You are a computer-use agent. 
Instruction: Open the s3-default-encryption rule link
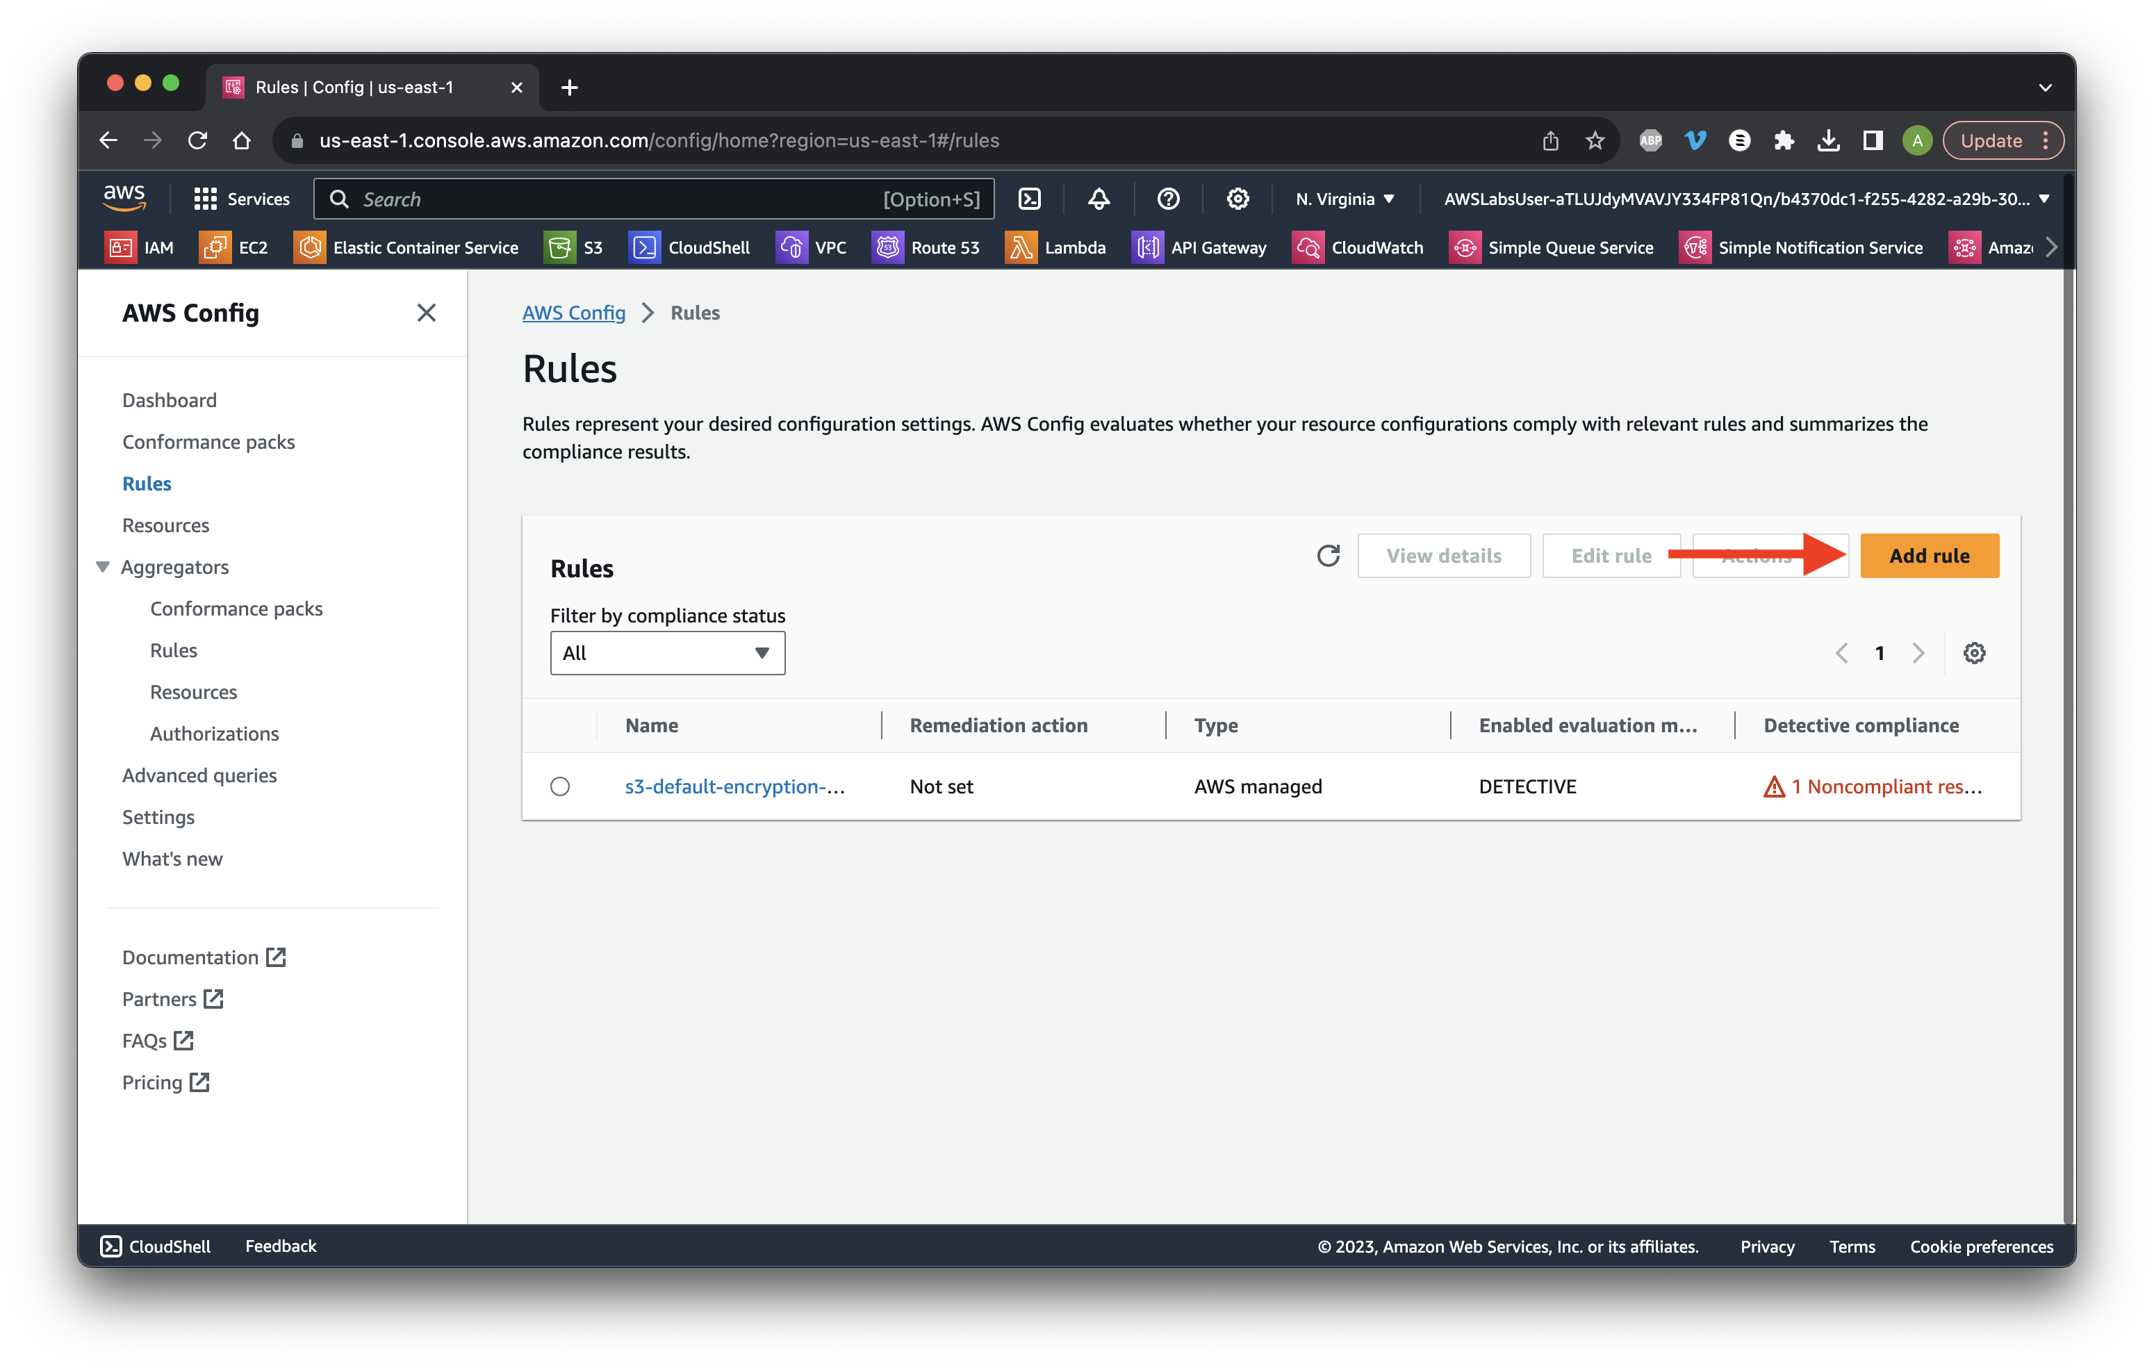point(734,786)
